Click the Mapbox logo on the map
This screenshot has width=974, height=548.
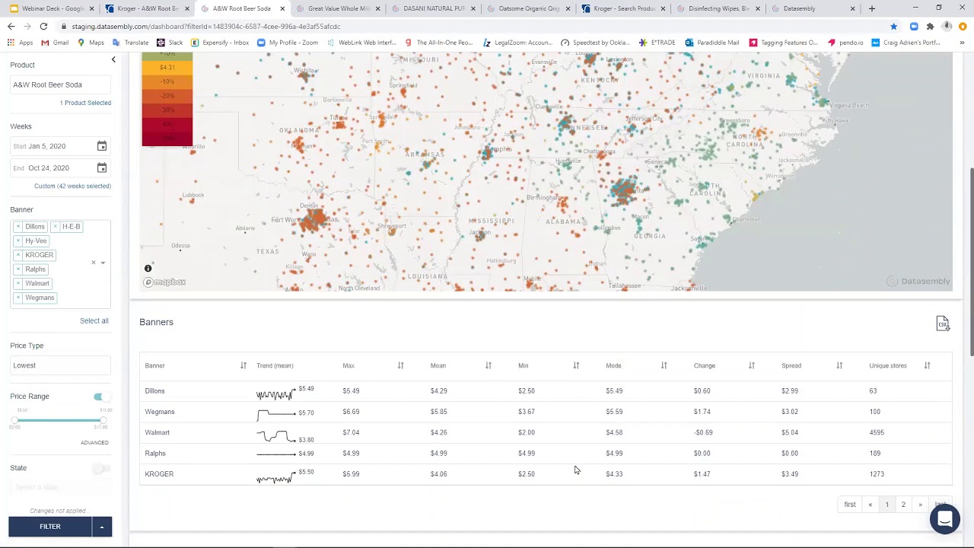[x=165, y=282]
